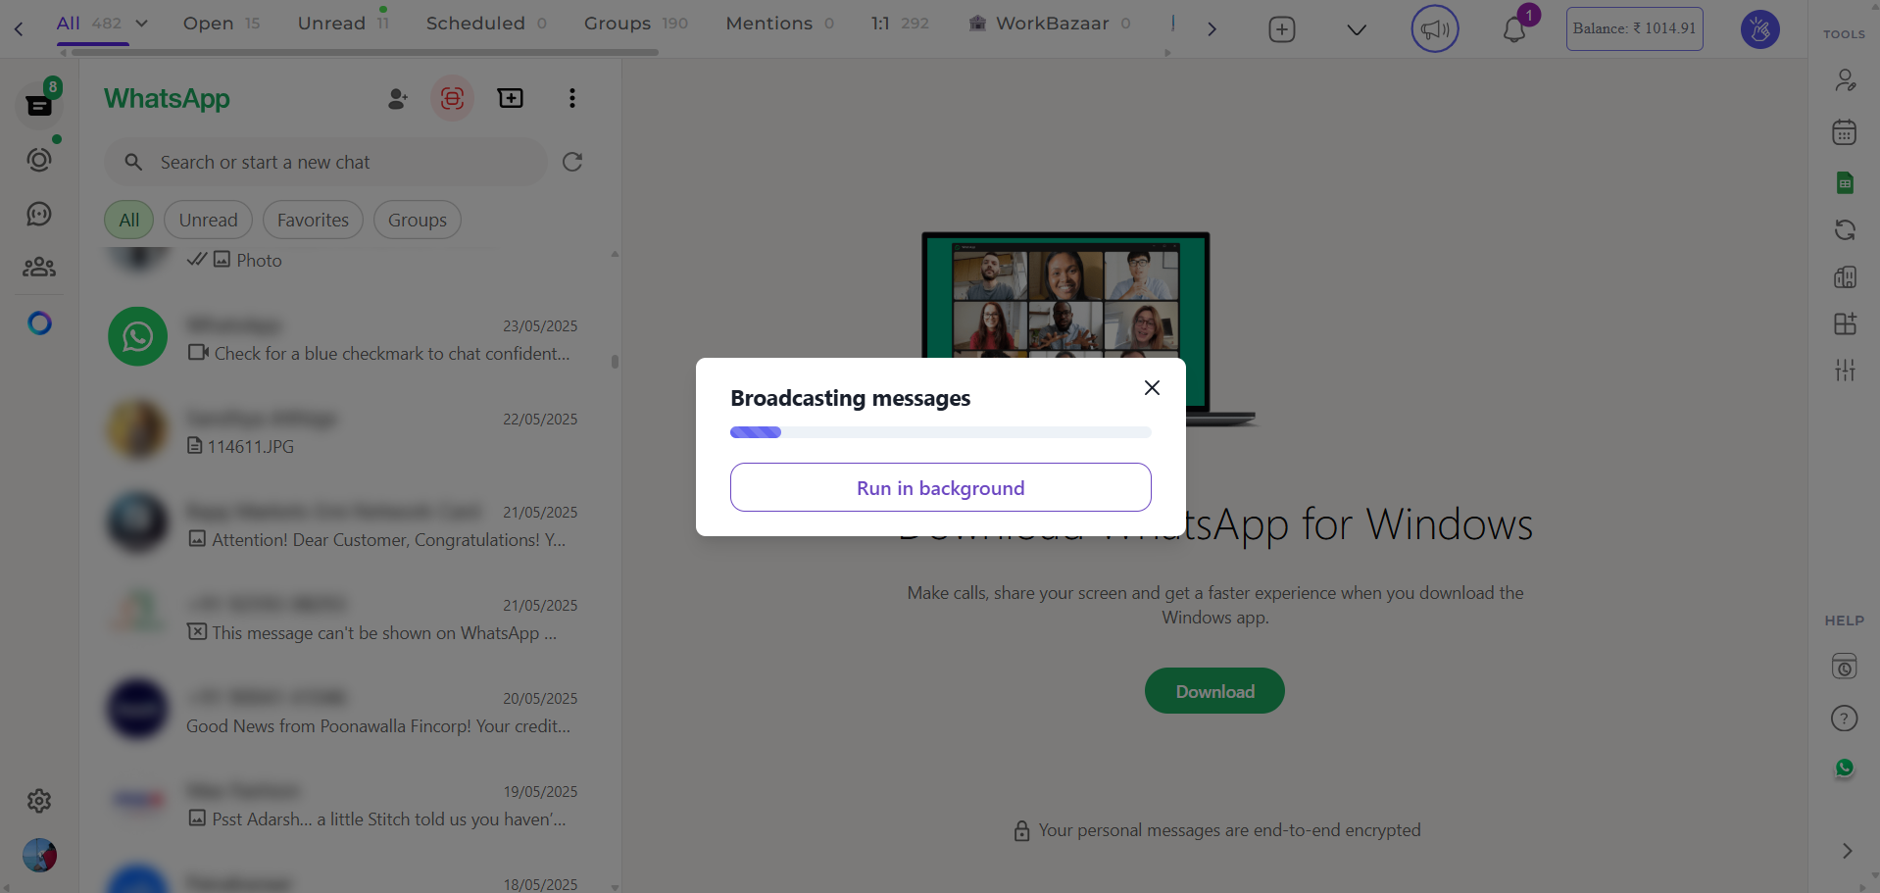Open the reports chart tool icon
Viewport: 1880px width, 893px height.
coord(1845,276)
